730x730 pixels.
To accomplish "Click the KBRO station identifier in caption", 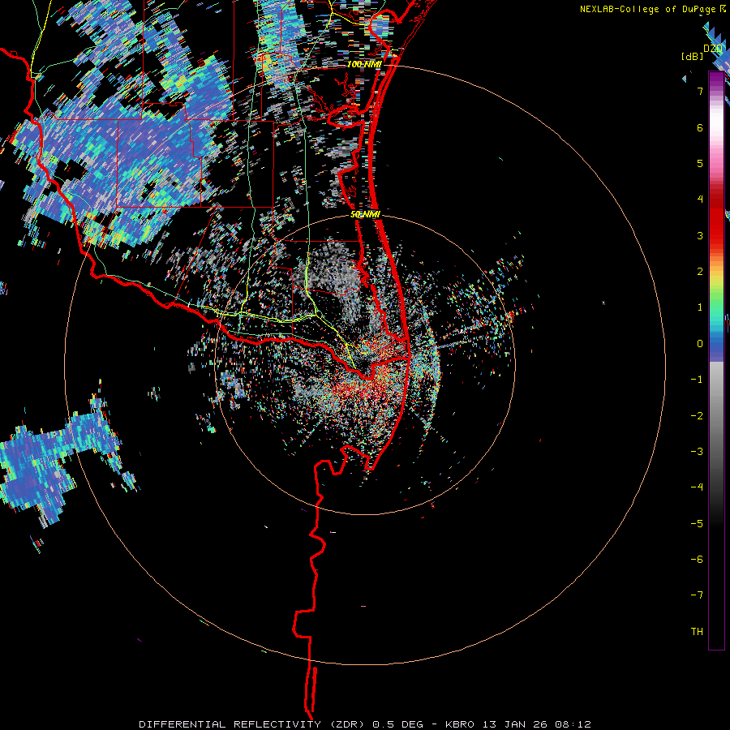I will pos(460,724).
